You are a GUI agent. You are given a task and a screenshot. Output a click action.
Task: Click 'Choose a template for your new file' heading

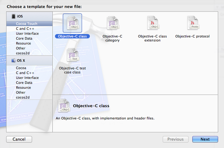click(x=44, y=6)
